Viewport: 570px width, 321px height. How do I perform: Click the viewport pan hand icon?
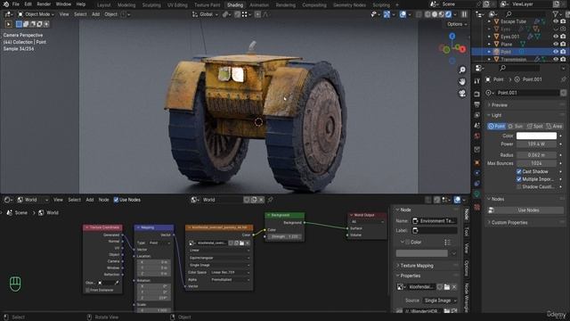click(x=462, y=81)
